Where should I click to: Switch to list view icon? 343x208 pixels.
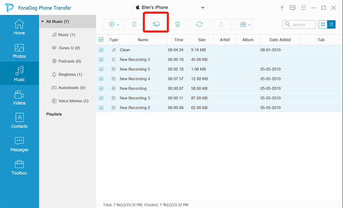pos(331,24)
